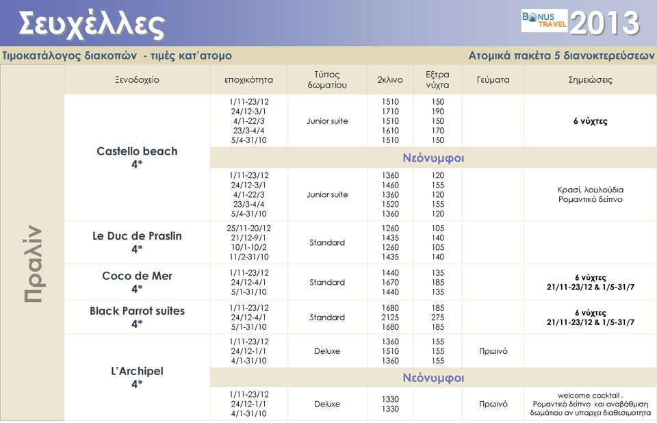This screenshot has width=657, height=423.
Task: Click the Πρωινό meal in L'Archipel Νεόνυμφοι rows
Action: (493, 404)
